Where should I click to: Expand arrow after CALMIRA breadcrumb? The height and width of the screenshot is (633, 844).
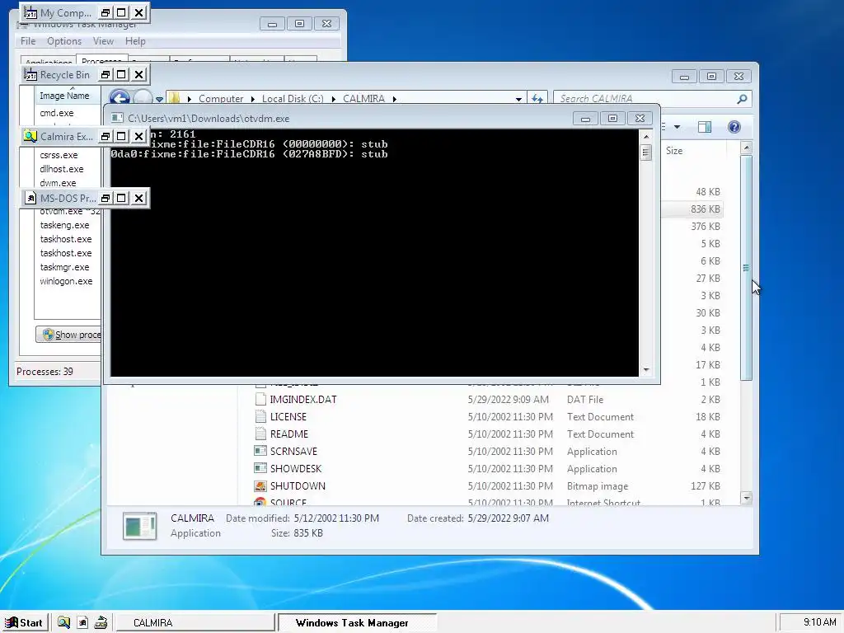click(x=395, y=99)
